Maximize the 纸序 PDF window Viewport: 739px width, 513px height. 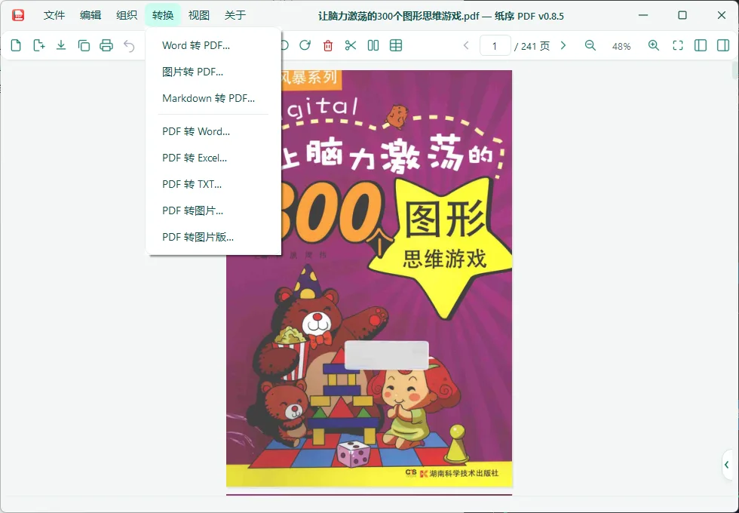point(682,15)
